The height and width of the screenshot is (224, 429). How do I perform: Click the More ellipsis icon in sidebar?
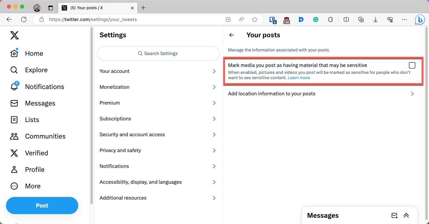click(x=14, y=186)
